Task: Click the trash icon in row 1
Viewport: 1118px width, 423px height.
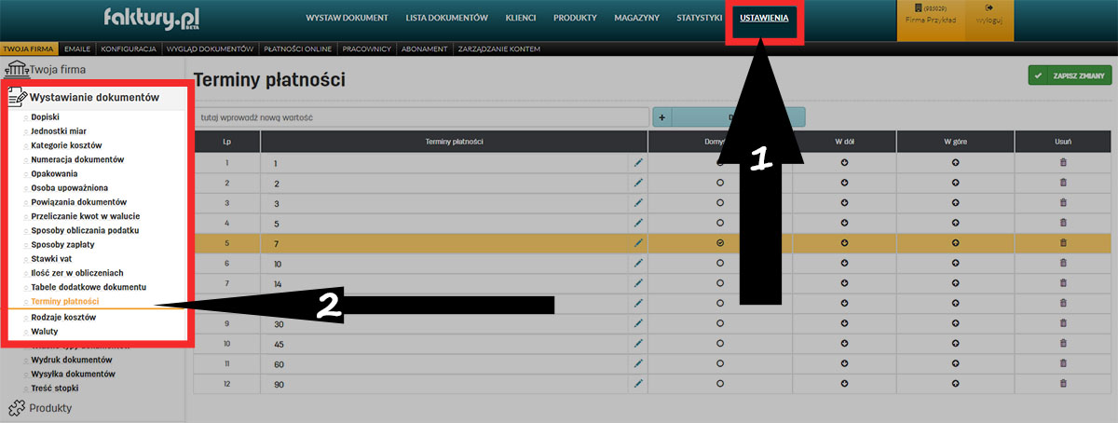Action: tap(1063, 162)
